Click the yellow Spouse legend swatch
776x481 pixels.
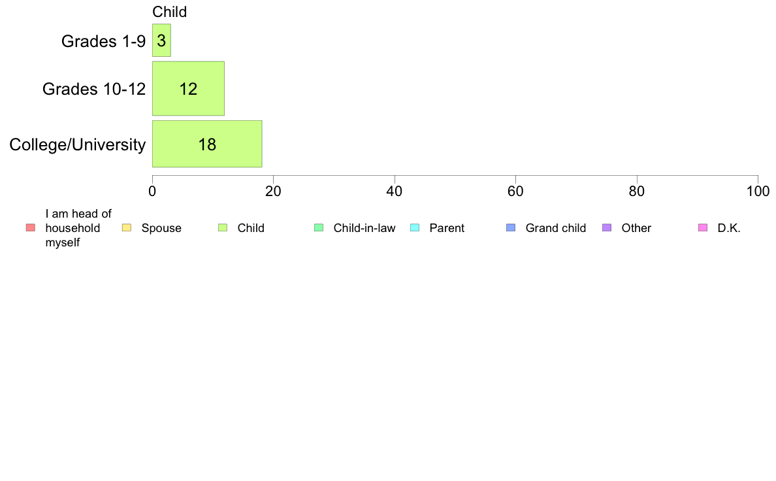click(x=127, y=228)
